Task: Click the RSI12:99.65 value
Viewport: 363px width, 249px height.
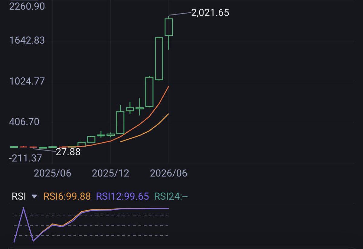Action: tap(123, 196)
